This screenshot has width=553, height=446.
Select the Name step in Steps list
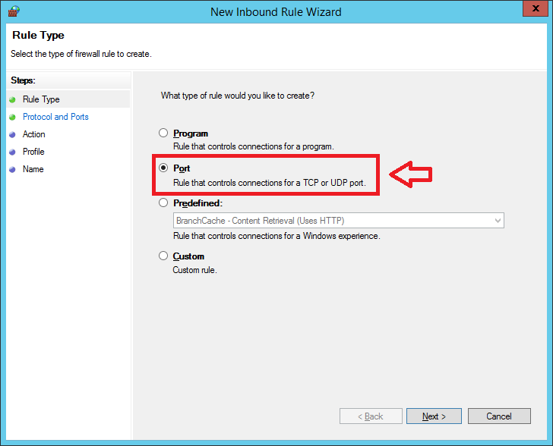point(33,169)
